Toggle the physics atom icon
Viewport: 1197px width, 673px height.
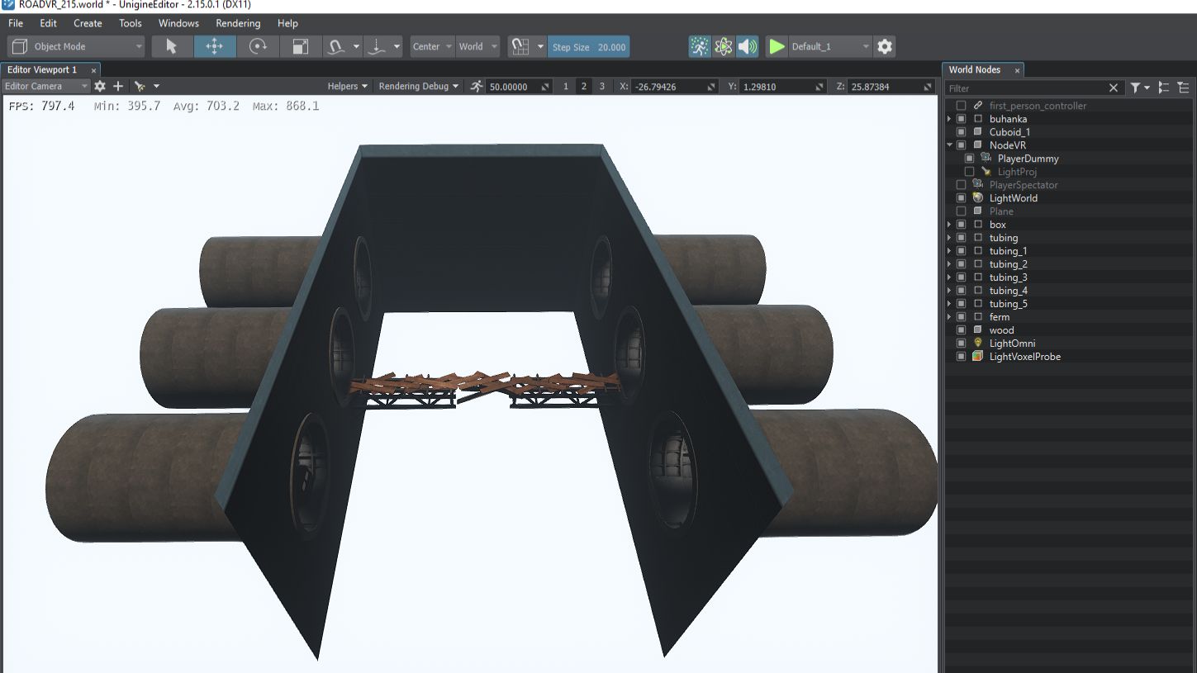(x=724, y=46)
